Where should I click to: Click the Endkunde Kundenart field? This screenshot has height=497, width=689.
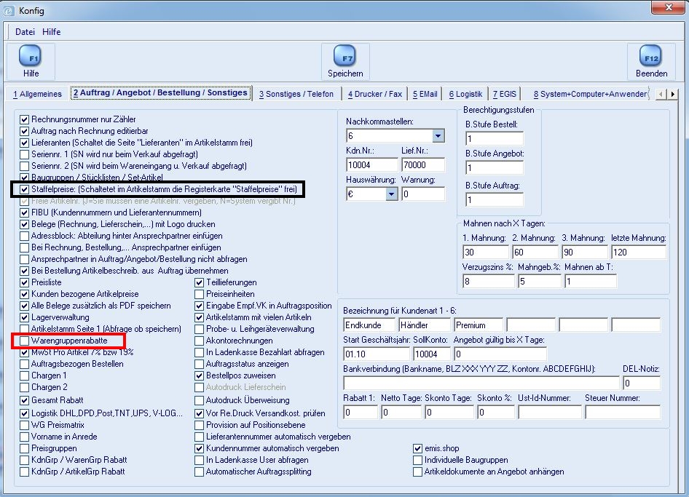click(x=369, y=325)
